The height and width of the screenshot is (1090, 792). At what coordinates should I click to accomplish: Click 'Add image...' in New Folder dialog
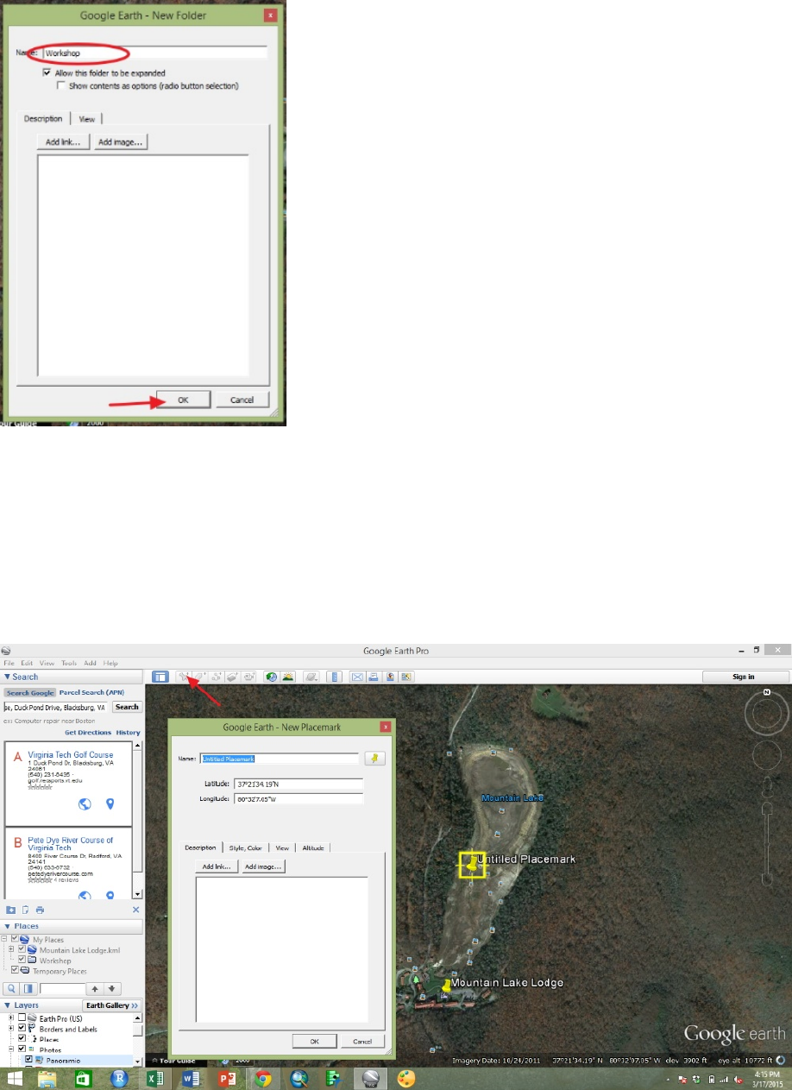pyautogui.click(x=121, y=142)
